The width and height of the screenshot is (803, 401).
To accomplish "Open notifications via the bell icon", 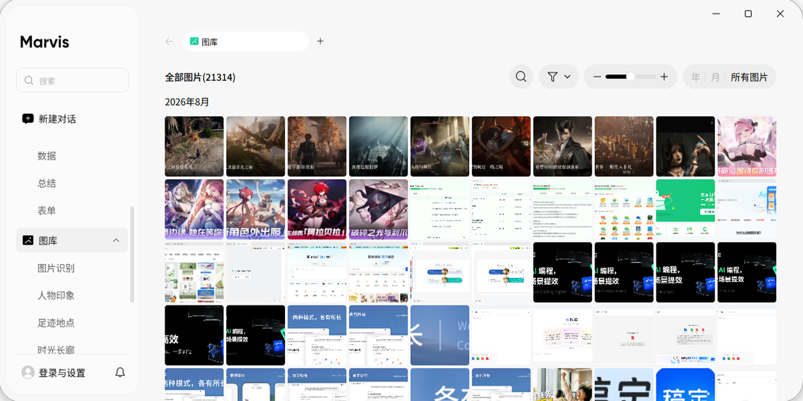I will pos(120,372).
